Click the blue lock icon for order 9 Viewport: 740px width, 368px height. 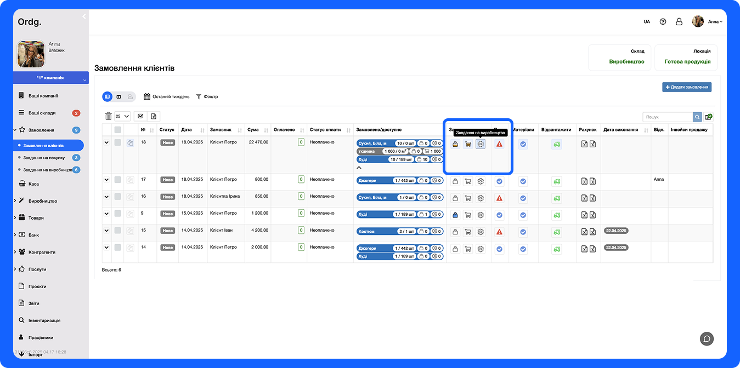coord(455,215)
